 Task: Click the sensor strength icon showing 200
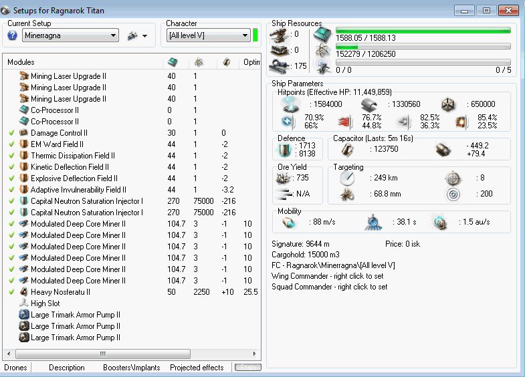[x=453, y=194]
